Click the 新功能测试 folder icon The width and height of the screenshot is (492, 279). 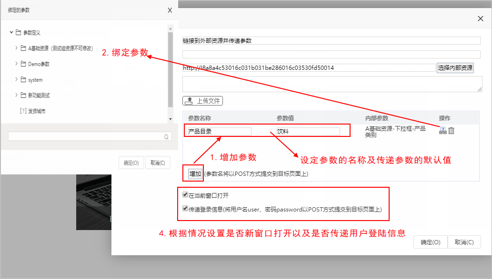(23, 95)
